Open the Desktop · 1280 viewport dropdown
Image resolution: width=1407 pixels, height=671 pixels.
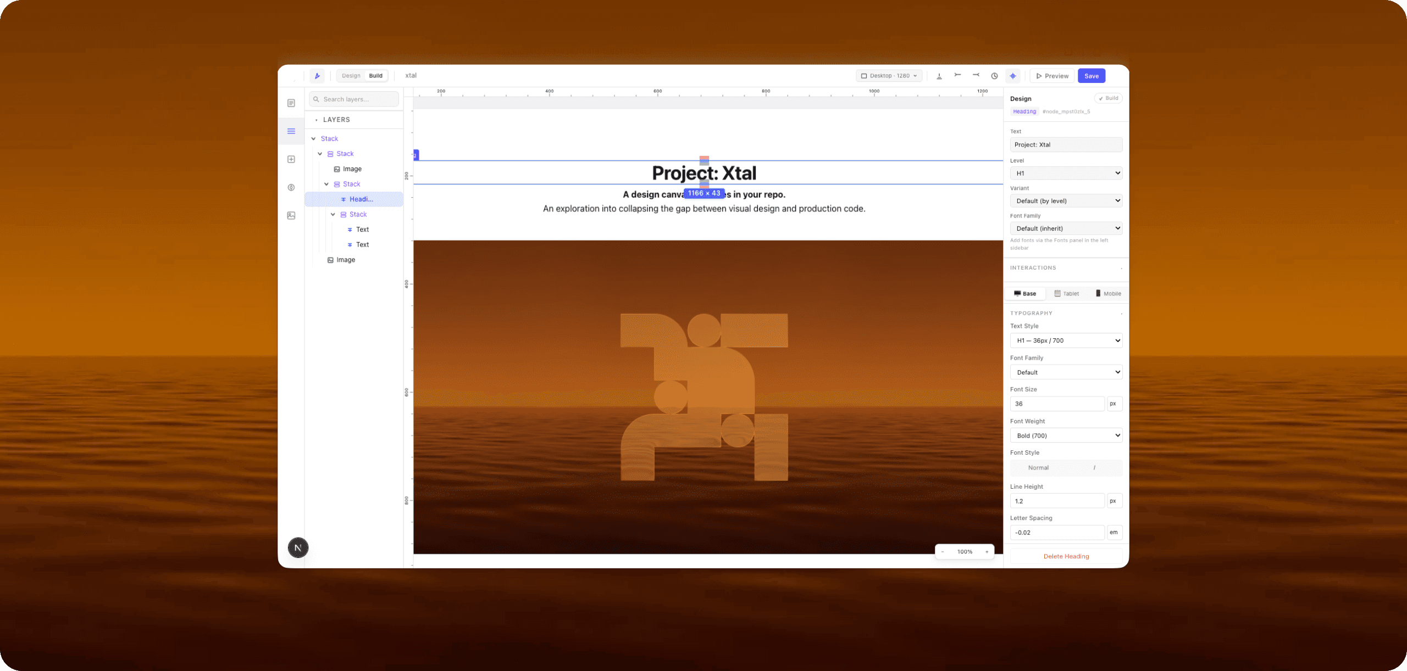click(x=889, y=76)
